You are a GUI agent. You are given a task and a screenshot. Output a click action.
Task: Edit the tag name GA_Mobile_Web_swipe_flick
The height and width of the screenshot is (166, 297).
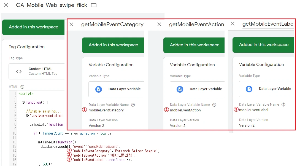pyautogui.click(x=52, y=5)
